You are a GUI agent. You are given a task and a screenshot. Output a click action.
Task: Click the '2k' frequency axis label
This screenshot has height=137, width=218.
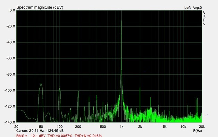point(140,127)
